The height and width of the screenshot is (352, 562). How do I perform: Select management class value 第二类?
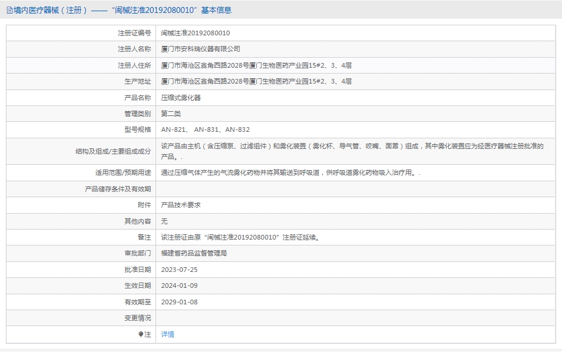click(171, 114)
